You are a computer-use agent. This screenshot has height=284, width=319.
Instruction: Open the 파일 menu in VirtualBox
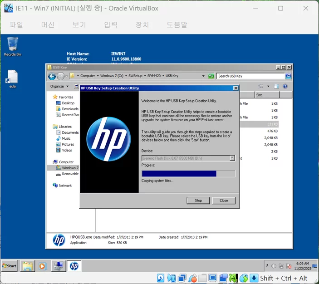pos(16,24)
